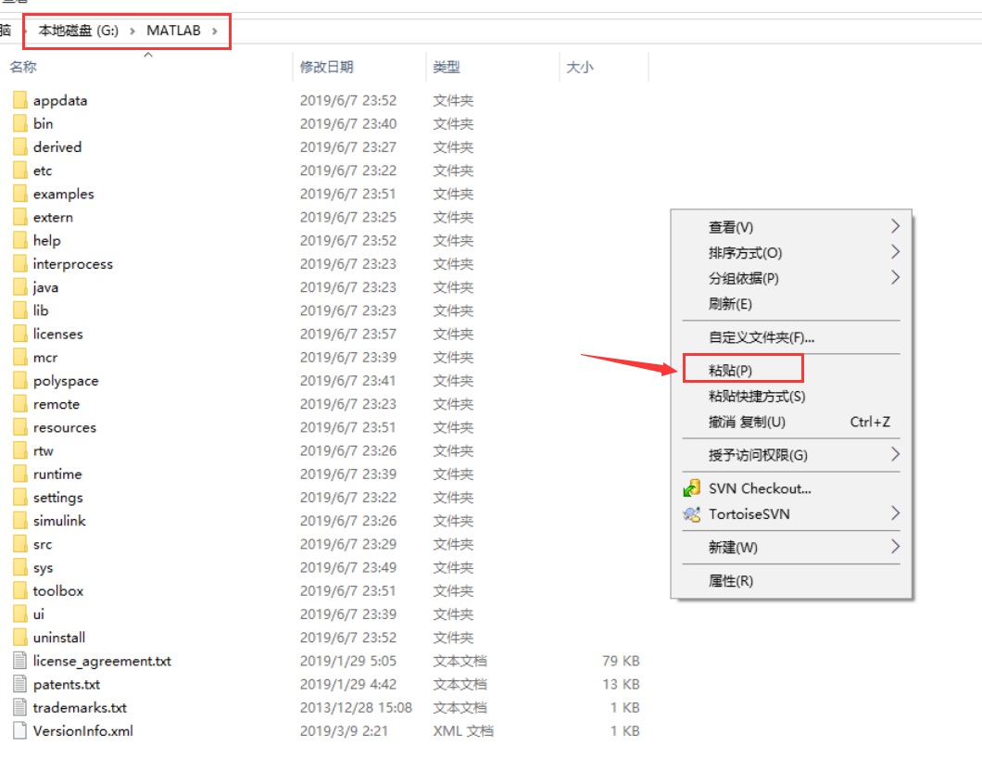Click the 2019/1/29 5:05 date of license_agreement.txt
Screen dimensions: 982x759
(x=347, y=661)
